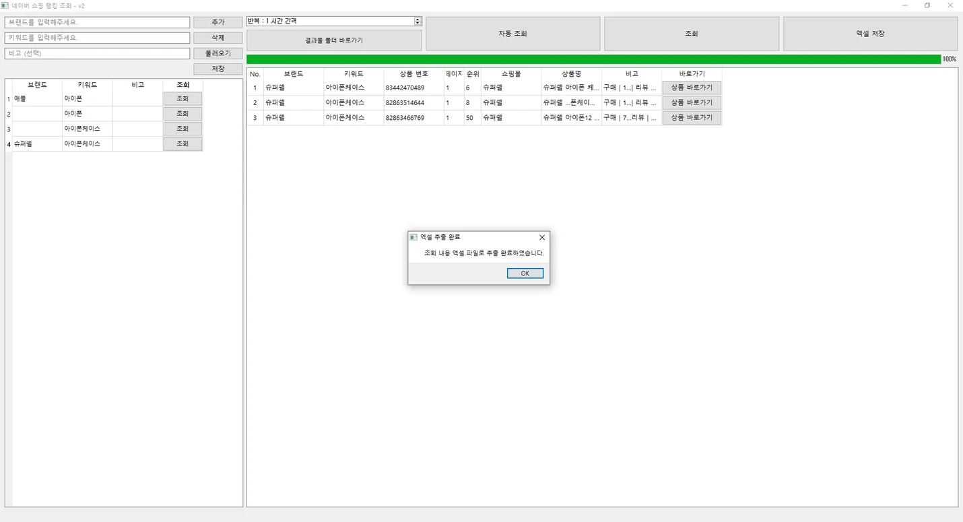The width and height of the screenshot is (963, 522).
Task: Click the No. column header
Action: pos(255,74)
